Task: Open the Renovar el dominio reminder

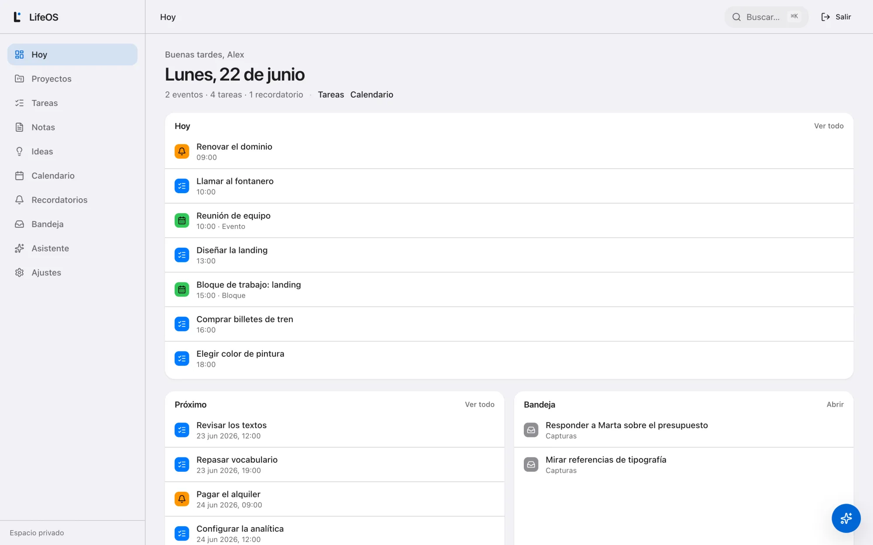Action: point(509,152)
